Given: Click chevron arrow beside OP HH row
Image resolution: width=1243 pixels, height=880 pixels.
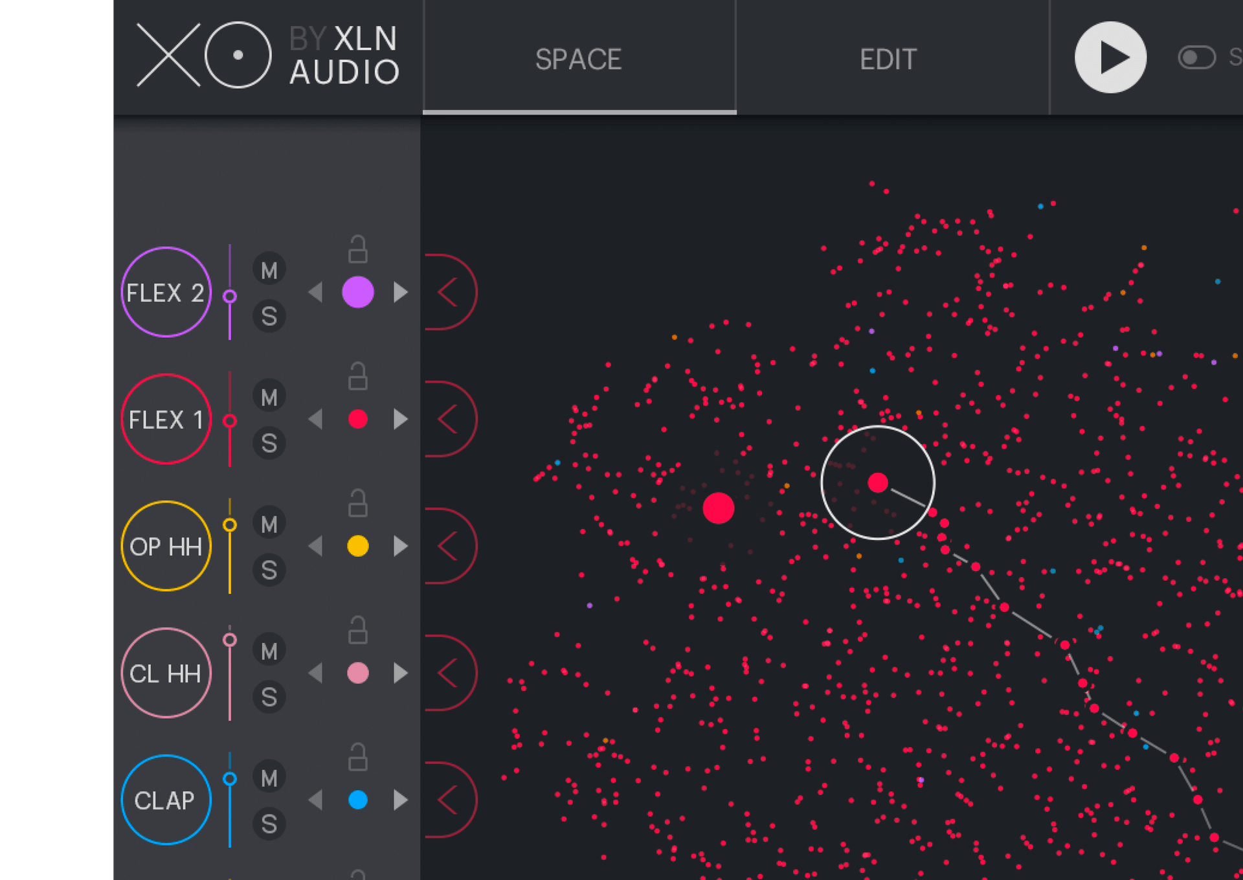Looking at the screenshot, I should coord(448,546).
